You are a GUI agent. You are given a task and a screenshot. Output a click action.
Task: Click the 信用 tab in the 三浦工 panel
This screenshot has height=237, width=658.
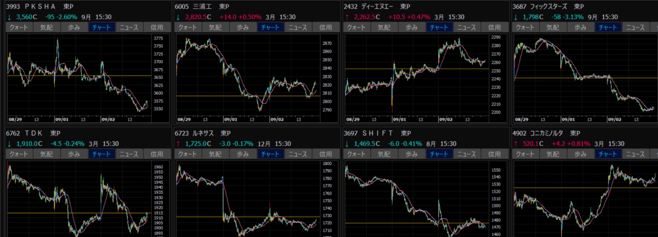tap(326, 27)
